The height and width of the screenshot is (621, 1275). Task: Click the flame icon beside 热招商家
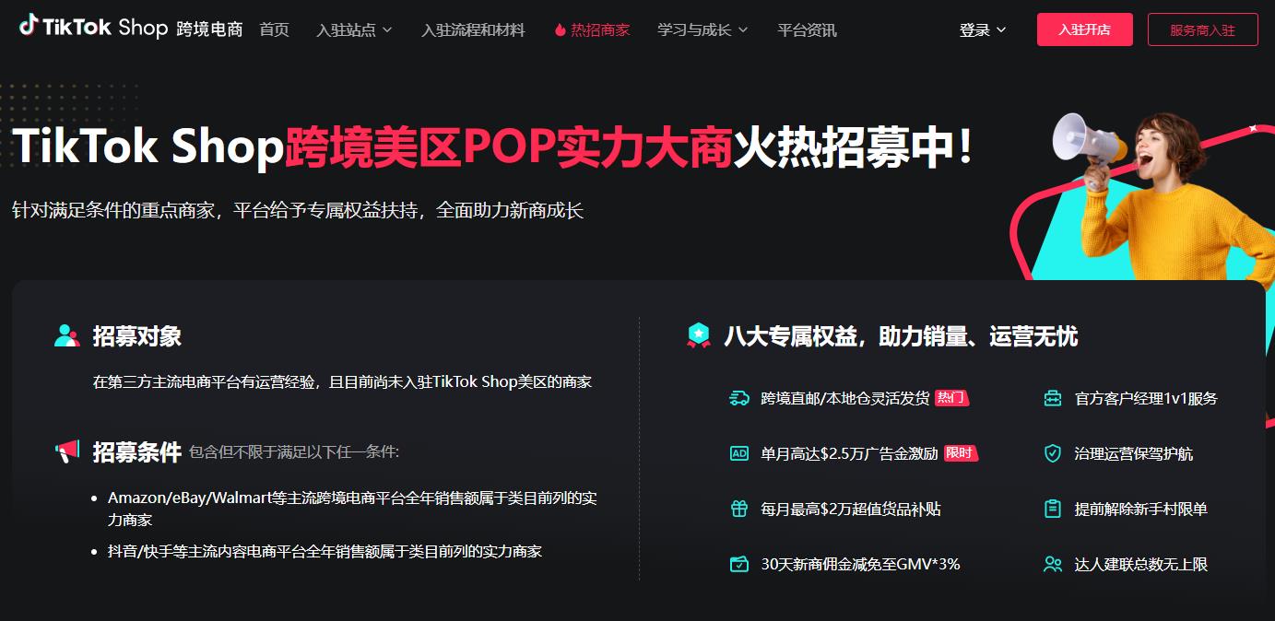[560, 30]
